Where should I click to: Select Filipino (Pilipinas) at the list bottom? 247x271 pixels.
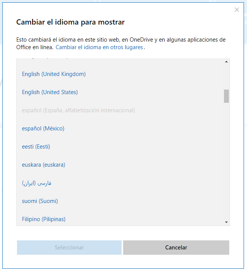[x=43, y=219]
